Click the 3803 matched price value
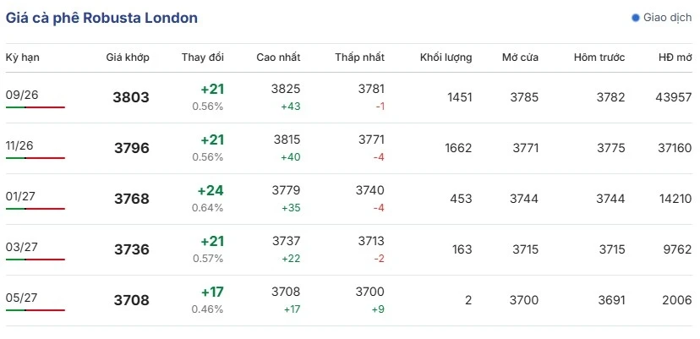The image size is (700, 339). [x=131, y=97]
